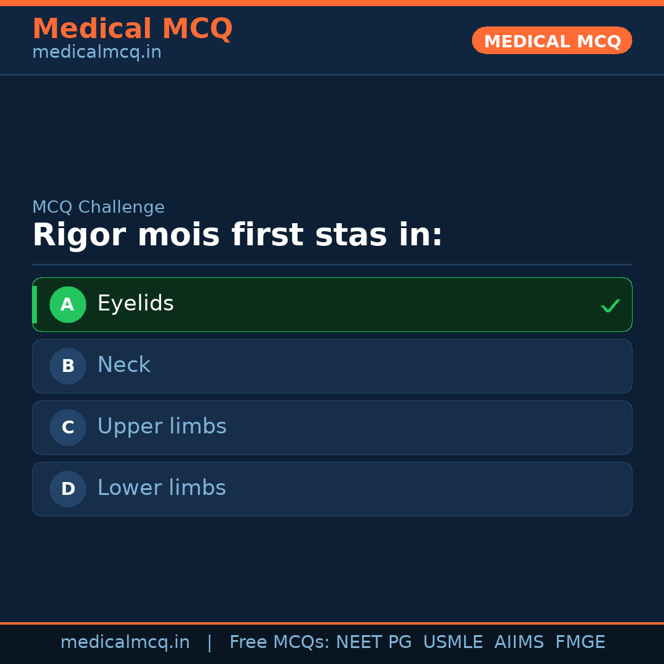The height and width of the screenshot is (664, 664).
Task: Click the green checkmark on option A
Action: click(610, 304)
